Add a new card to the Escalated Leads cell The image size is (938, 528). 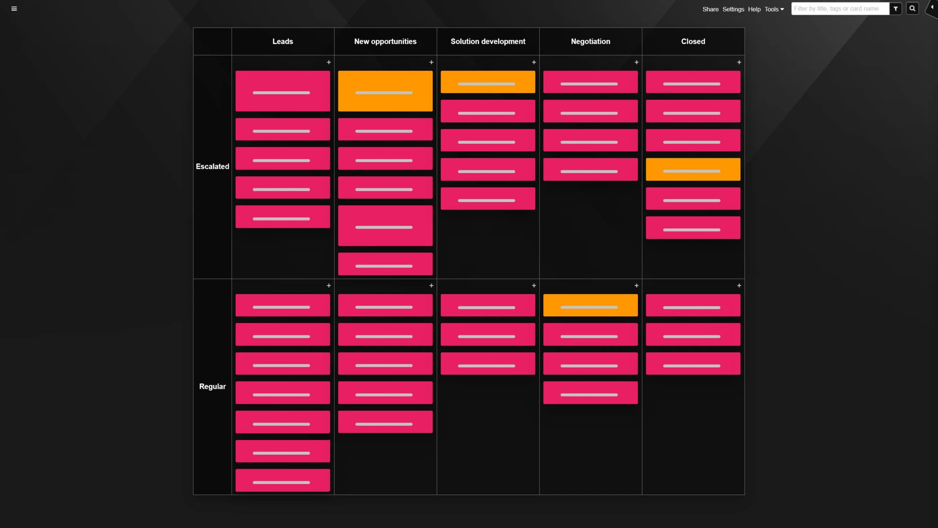tap(329, 62)
